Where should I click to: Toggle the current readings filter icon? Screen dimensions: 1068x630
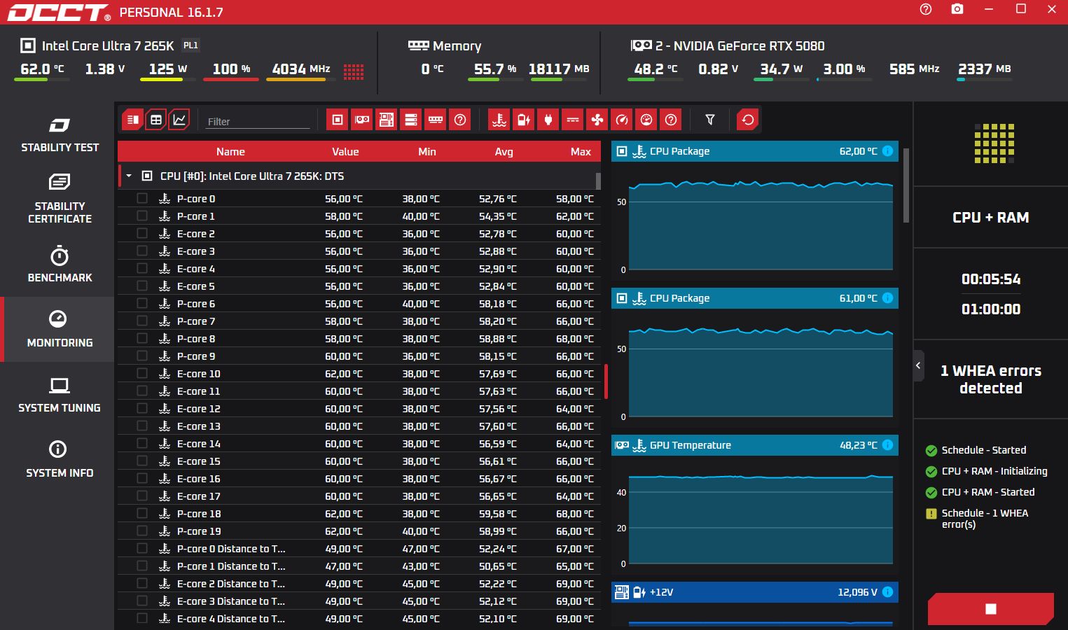click(573, 120)
